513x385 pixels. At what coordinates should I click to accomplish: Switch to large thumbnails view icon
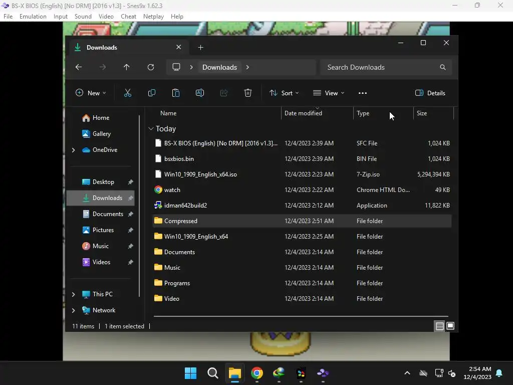[x=450, y=326]
